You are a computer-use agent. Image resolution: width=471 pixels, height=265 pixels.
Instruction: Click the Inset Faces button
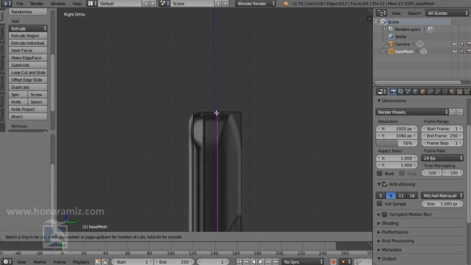click(28, 51)
